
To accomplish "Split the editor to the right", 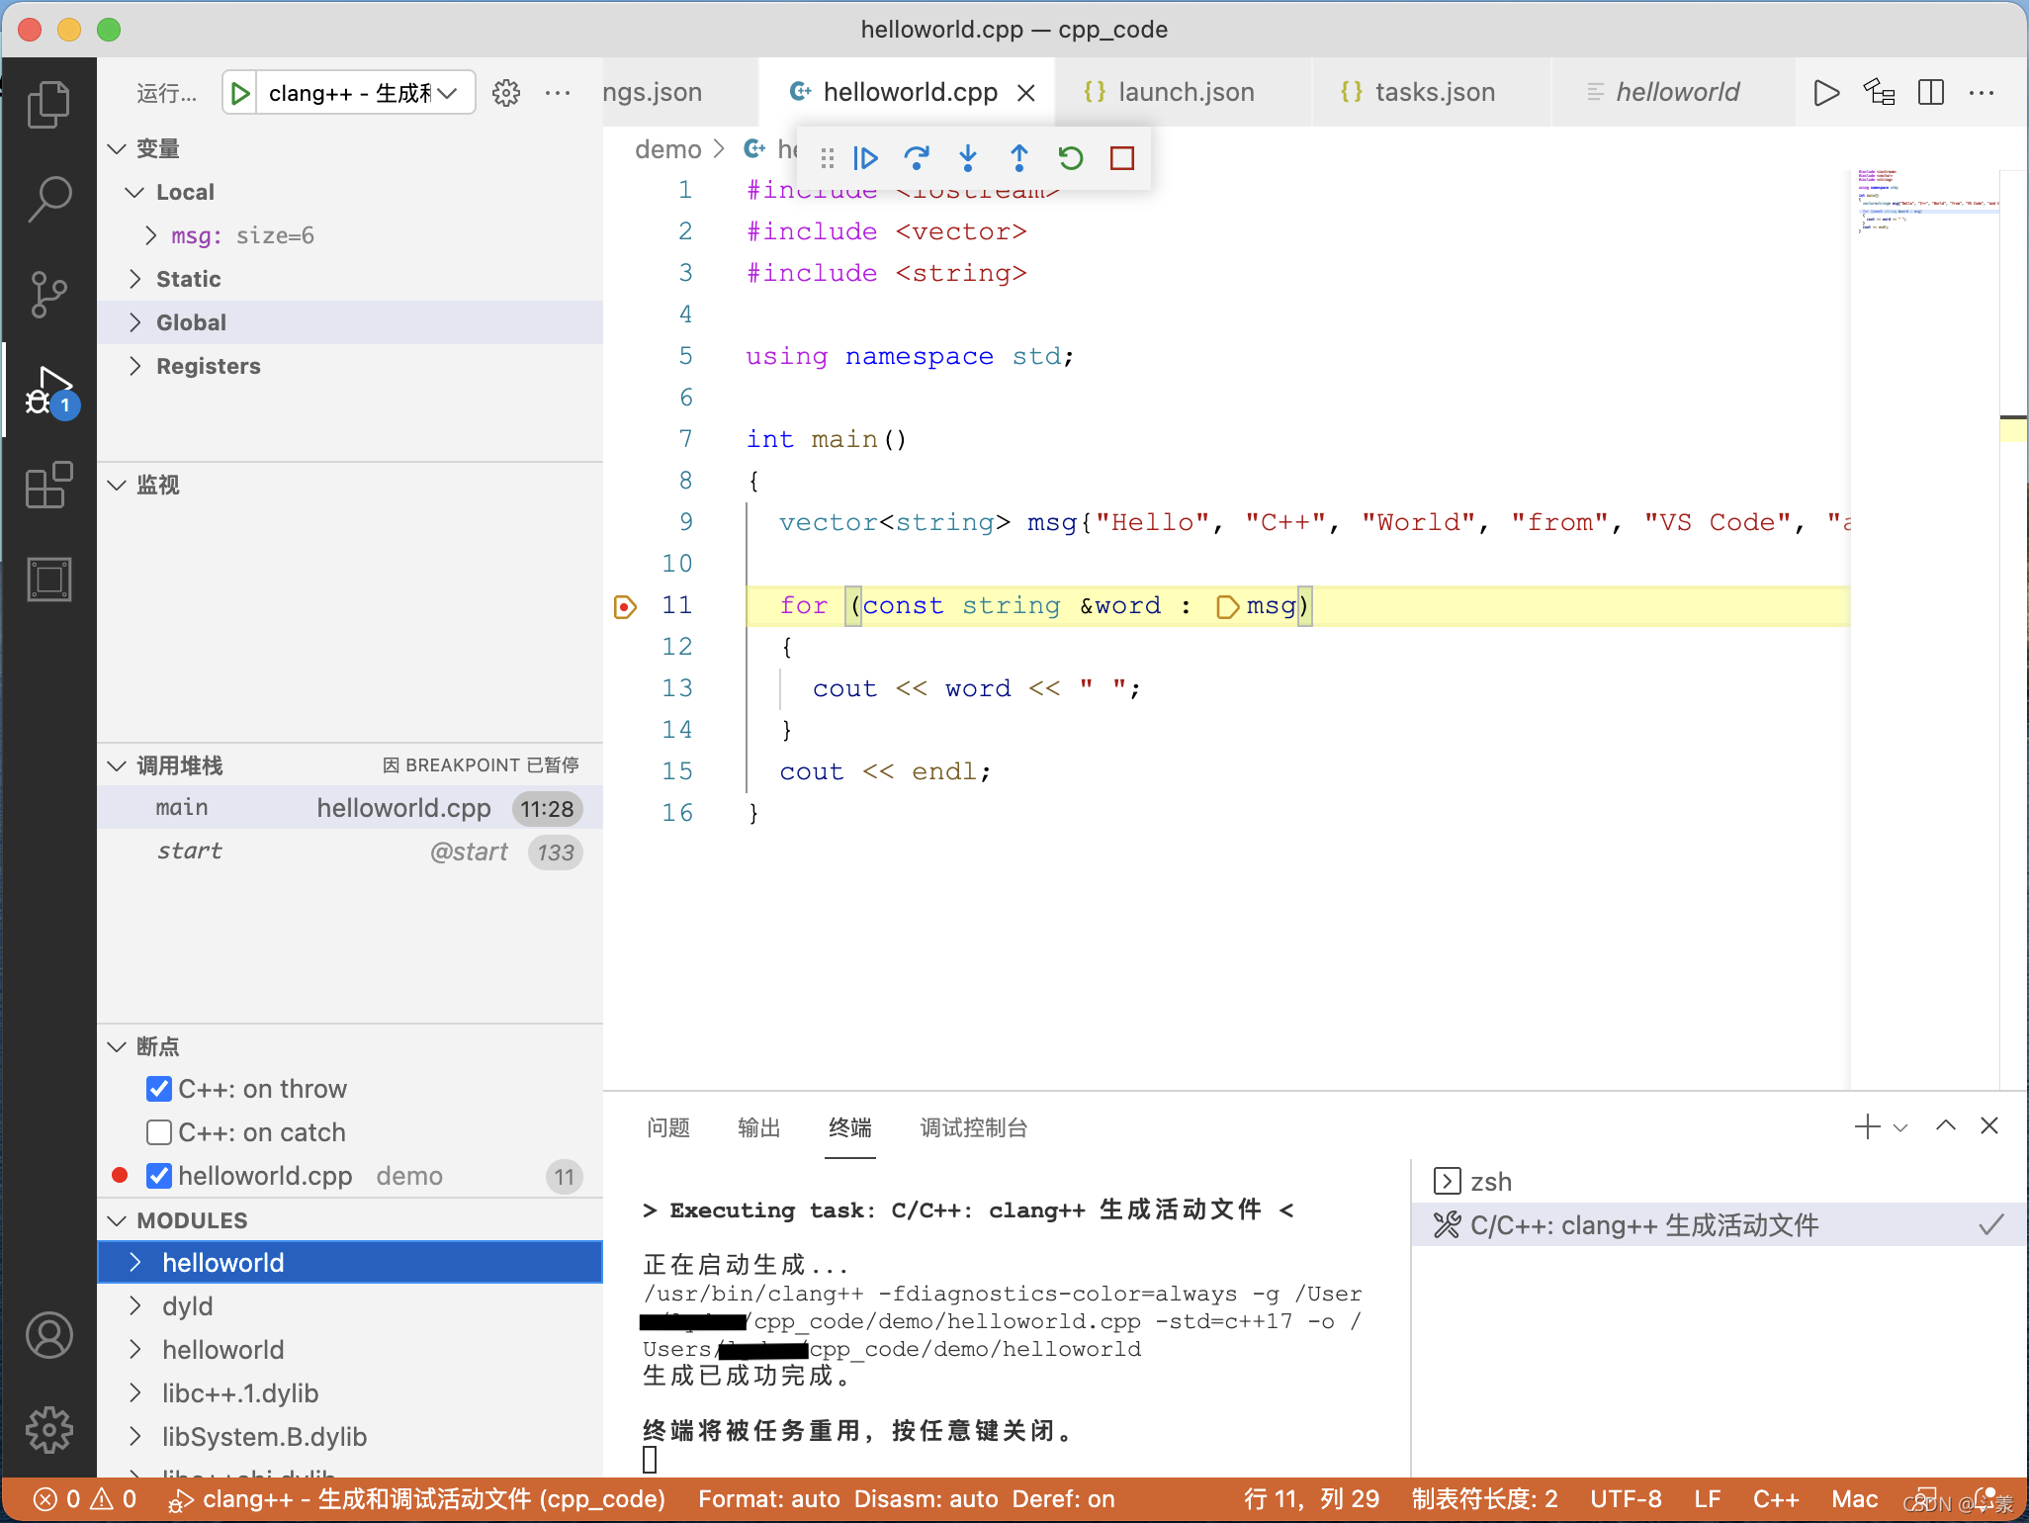I will click(1930, 93).
